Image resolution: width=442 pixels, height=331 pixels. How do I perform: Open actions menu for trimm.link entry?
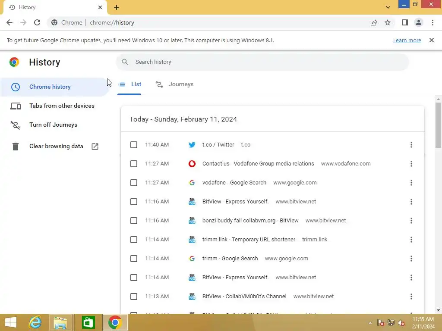[411, 240]
